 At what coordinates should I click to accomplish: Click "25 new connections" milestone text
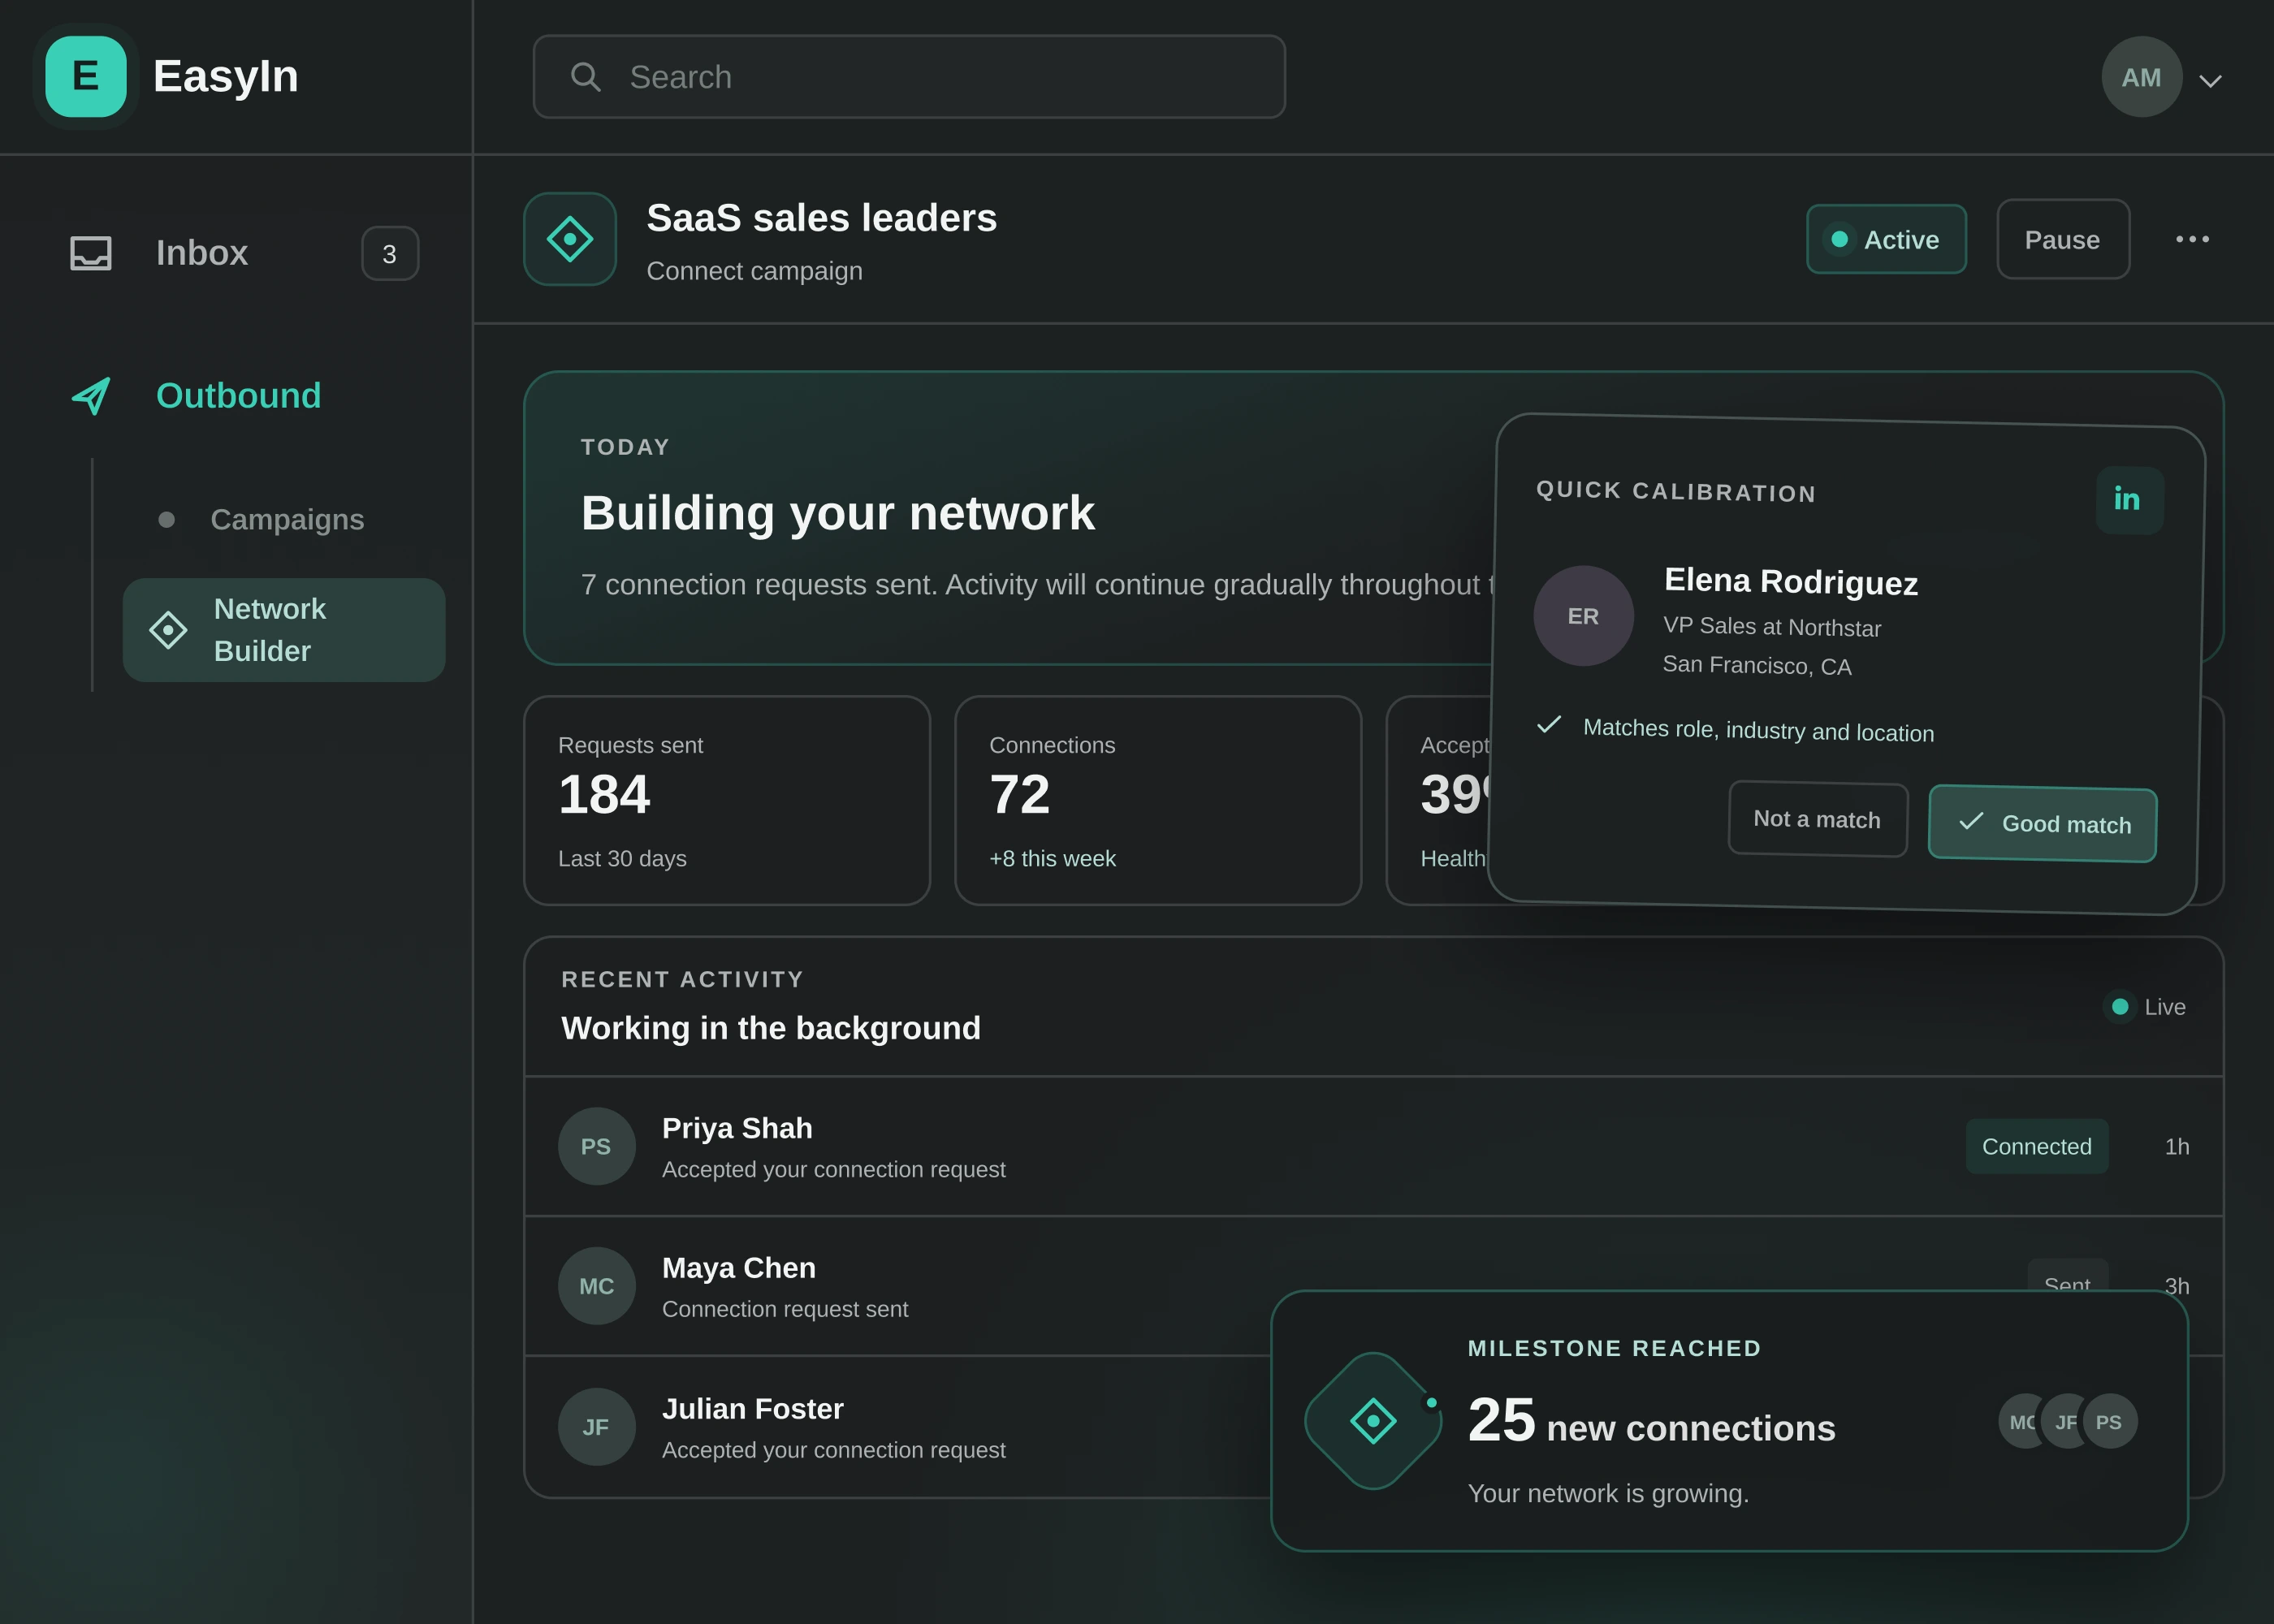[x=1651, y=1421]
